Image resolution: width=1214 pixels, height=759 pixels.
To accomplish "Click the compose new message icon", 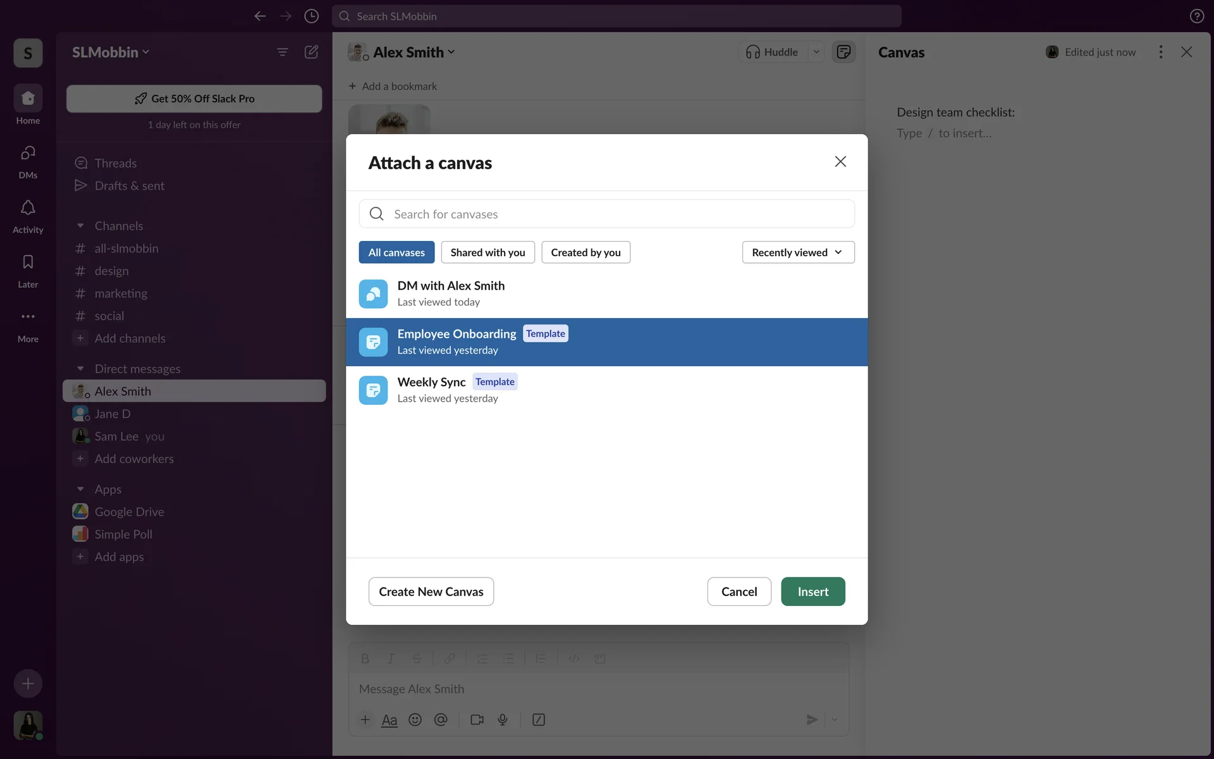I will [311, 52].
